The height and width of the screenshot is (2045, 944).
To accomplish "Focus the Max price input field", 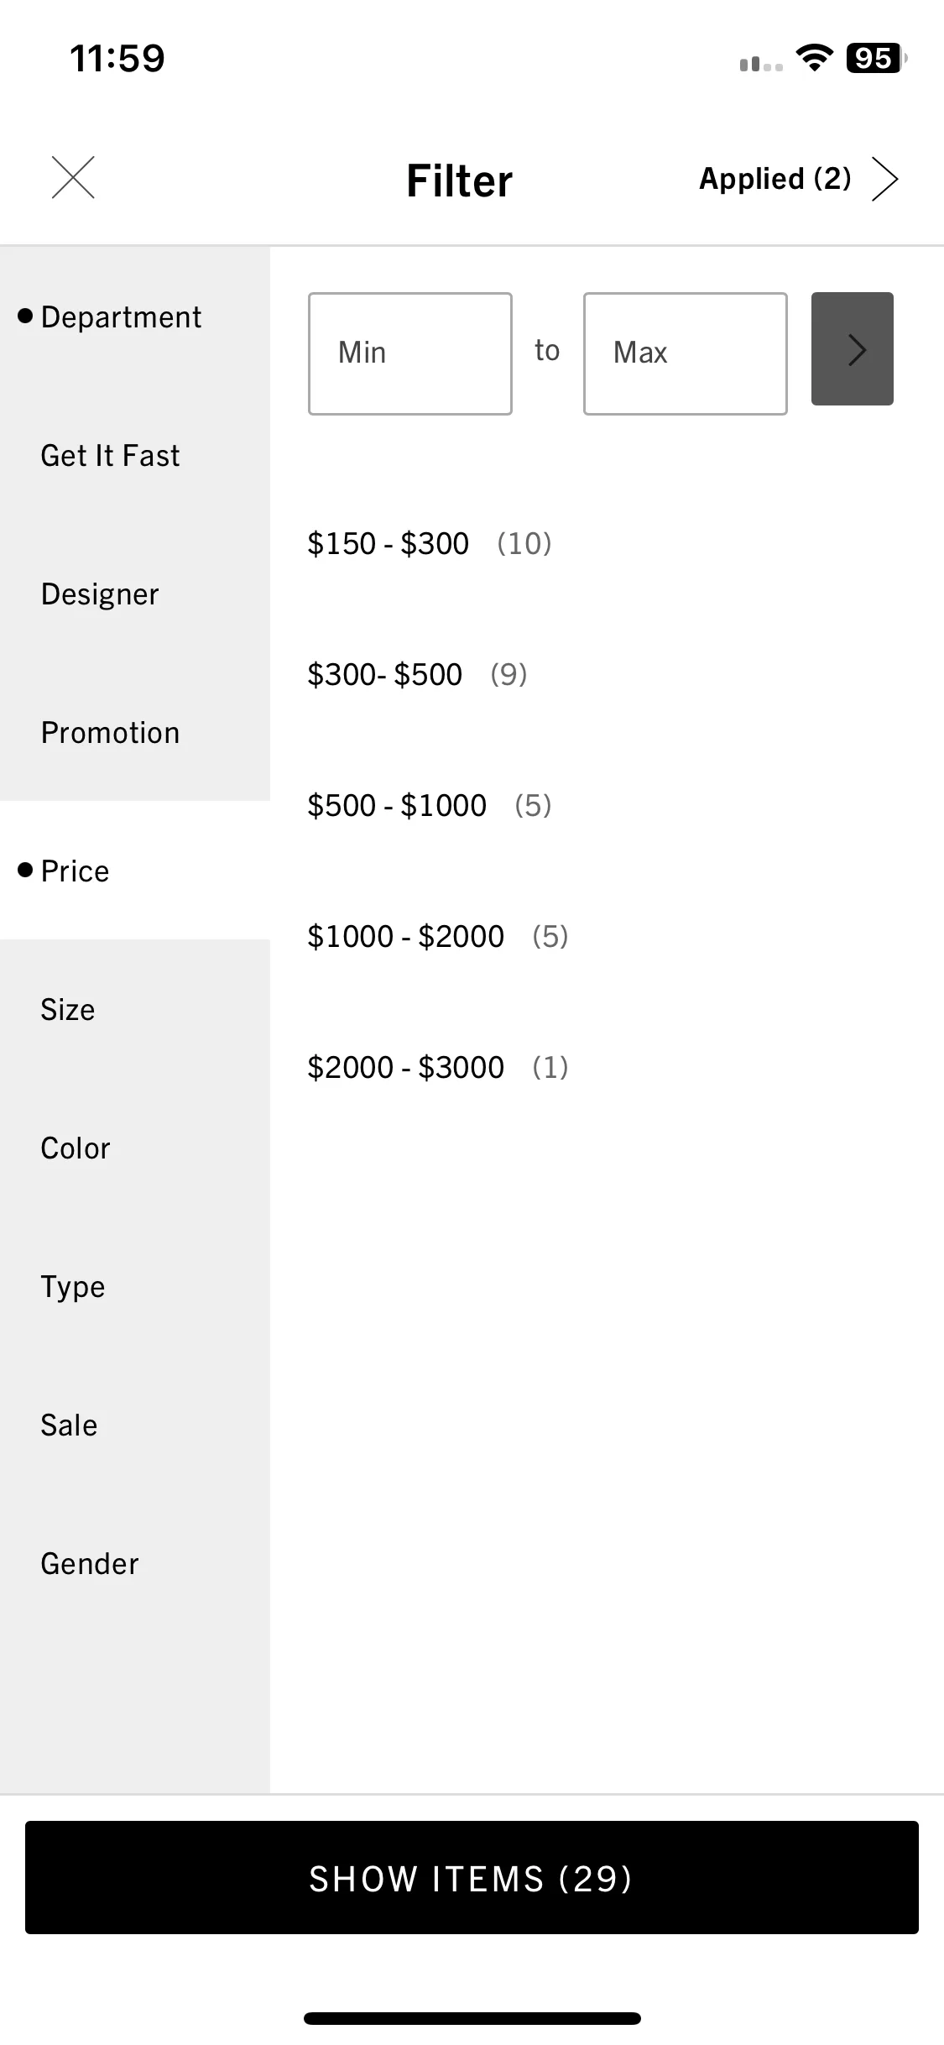I will point(686,353).
